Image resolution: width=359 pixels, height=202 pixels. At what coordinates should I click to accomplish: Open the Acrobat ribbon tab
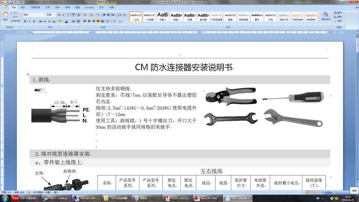tap(89, 7)
